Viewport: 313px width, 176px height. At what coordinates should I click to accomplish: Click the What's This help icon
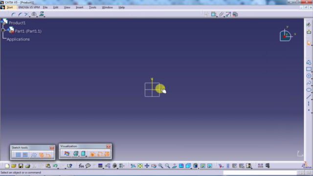pyautogui.click(x=69, y=166)
